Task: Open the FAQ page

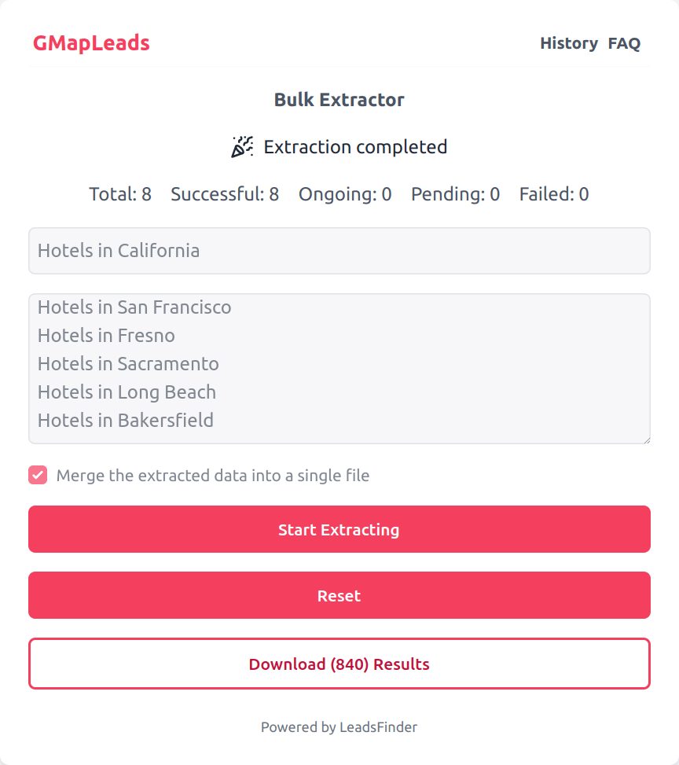Action: [x=624, y=43]
